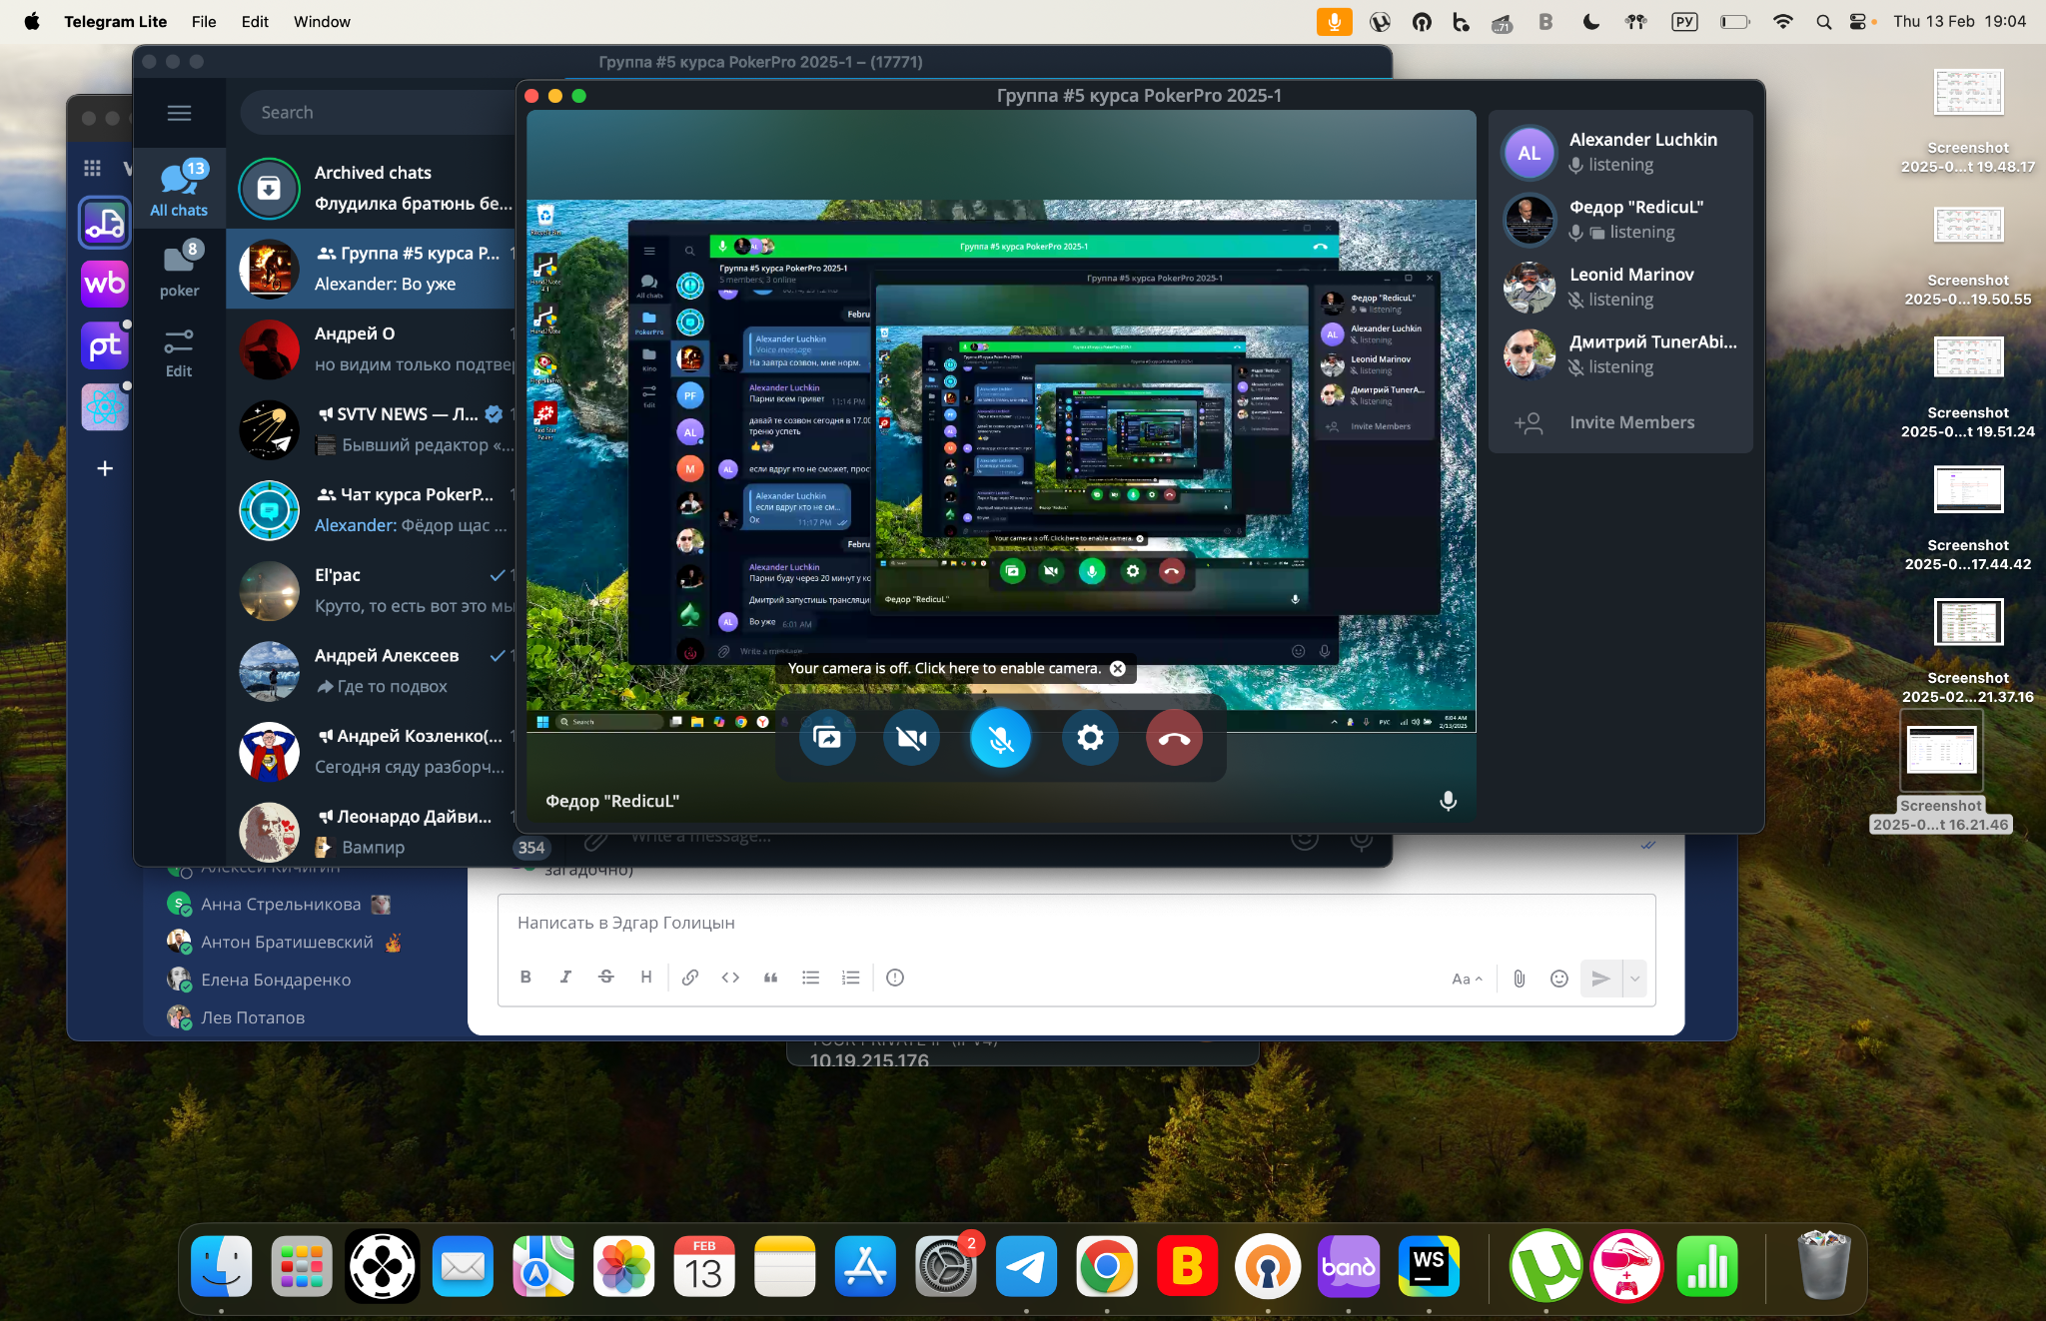The height and width of the screenshot is (1321, 2046).
Task: Insert bulleted list in message editor
Action: pos(810,978)
